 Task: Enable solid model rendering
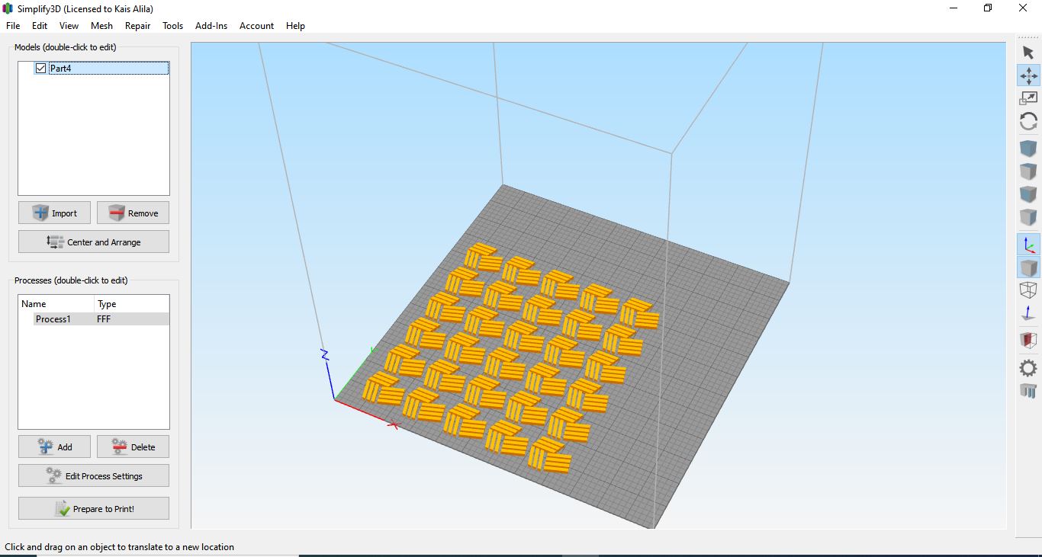pyautogui.click(x=1028, y=267)
